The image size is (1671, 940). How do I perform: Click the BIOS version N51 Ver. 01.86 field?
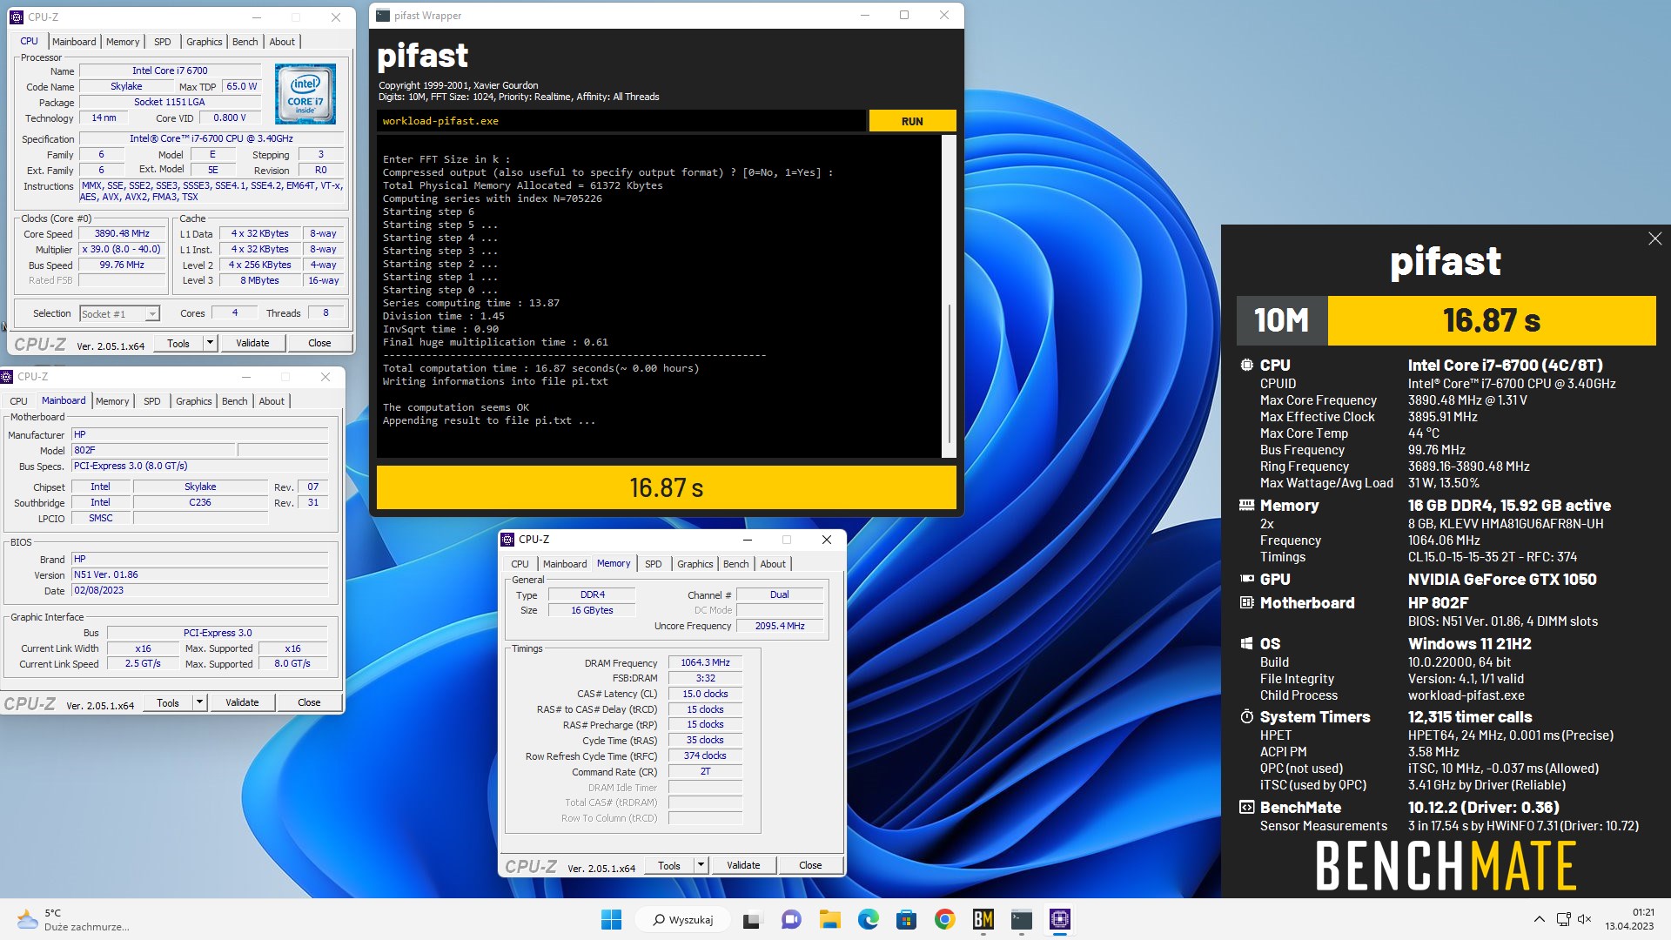click(200, 574)
